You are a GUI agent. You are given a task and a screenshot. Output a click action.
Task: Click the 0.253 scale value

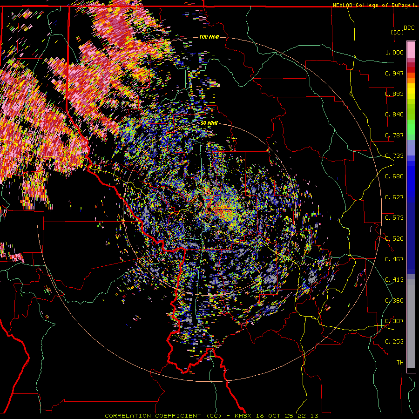[x=394, y=342]
